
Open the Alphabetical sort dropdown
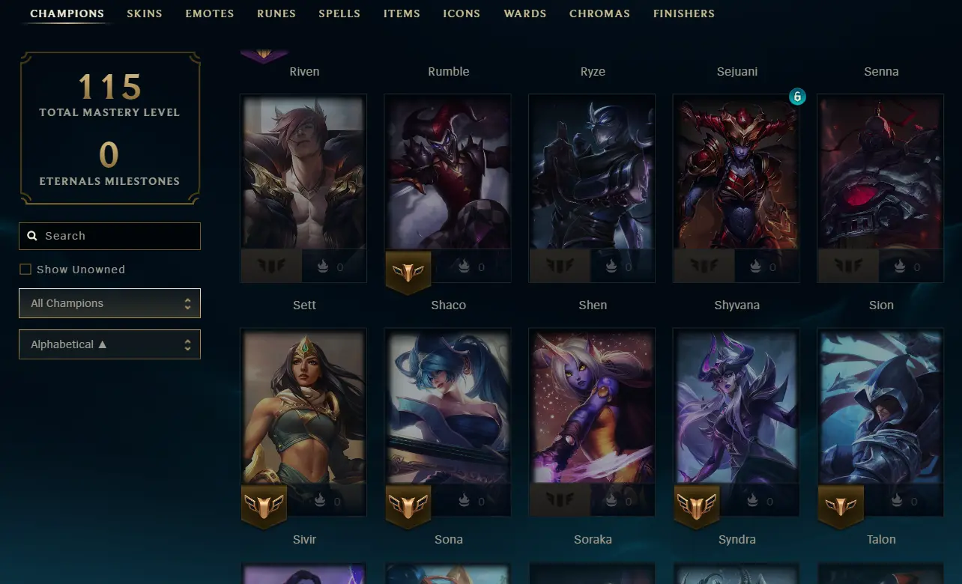coord(109,344)
